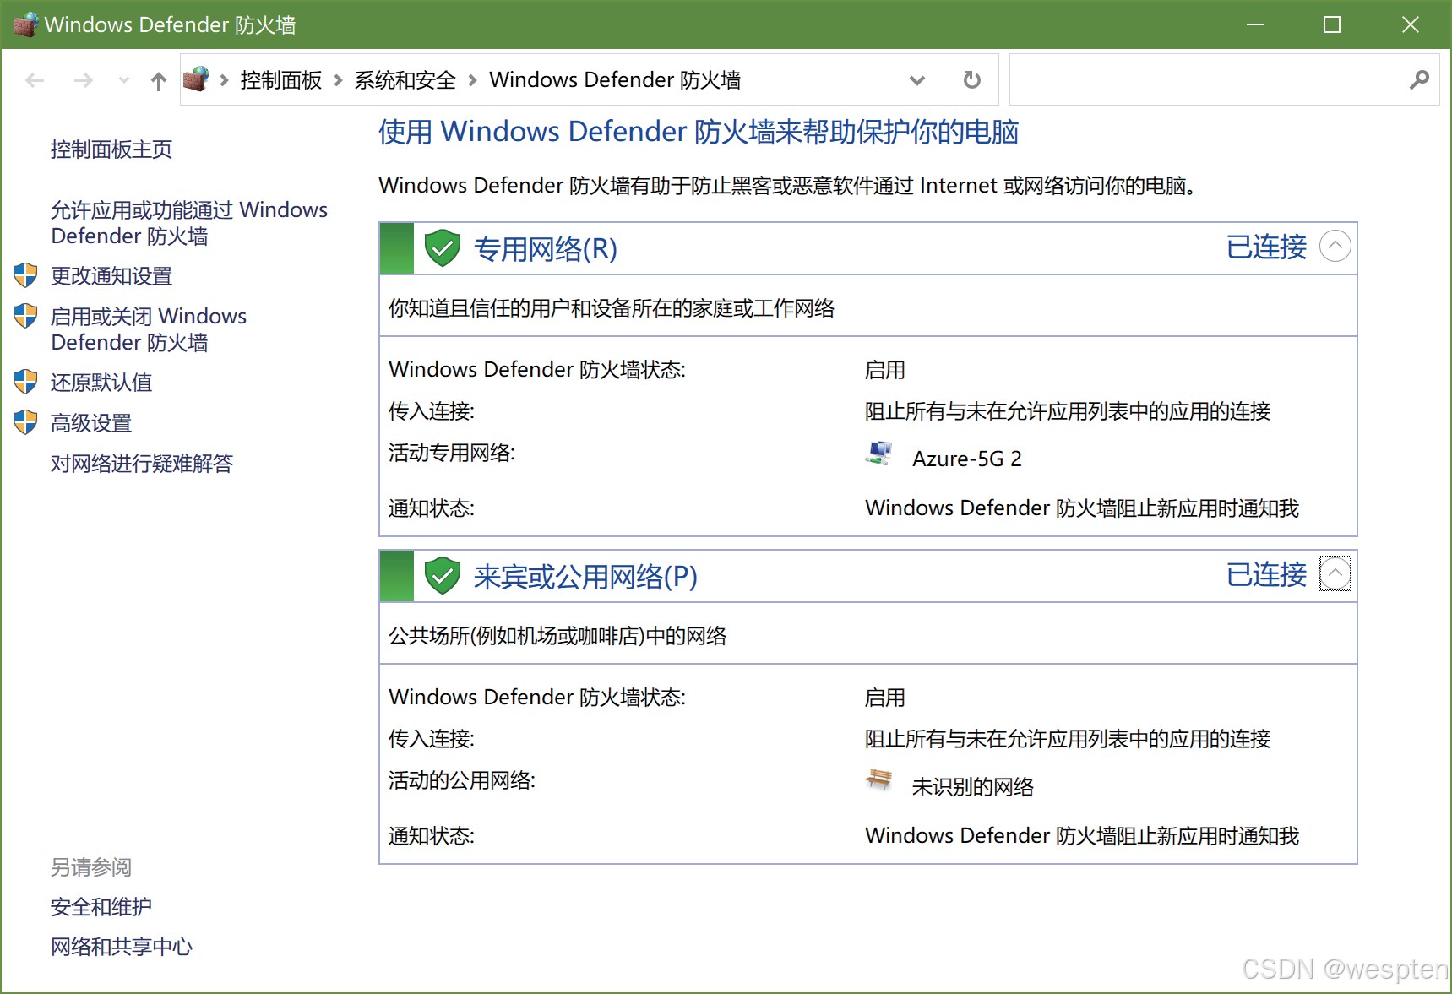
Task: Expand the chevron after 控制面板 breadcrumb
Action: click(338, 80)
